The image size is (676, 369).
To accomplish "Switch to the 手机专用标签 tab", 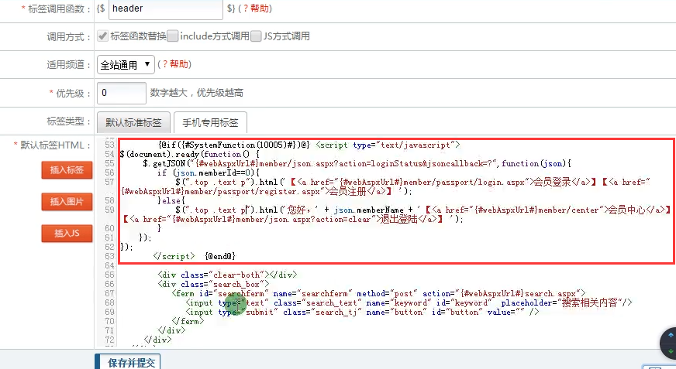I will tap(209, 122).
